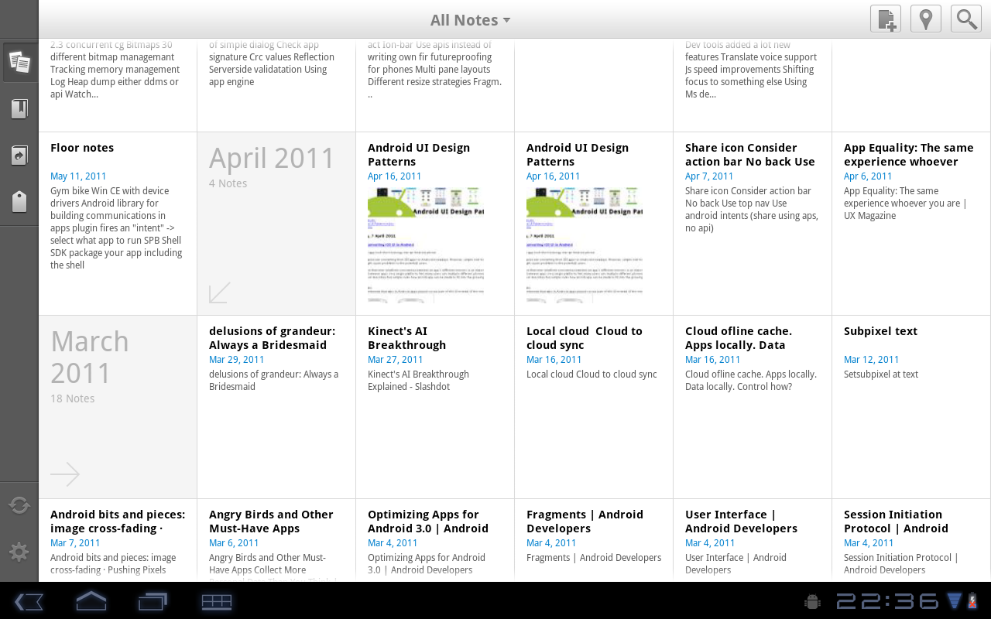
Task: Open the tags view in sidebar
Action: point(19,202)
